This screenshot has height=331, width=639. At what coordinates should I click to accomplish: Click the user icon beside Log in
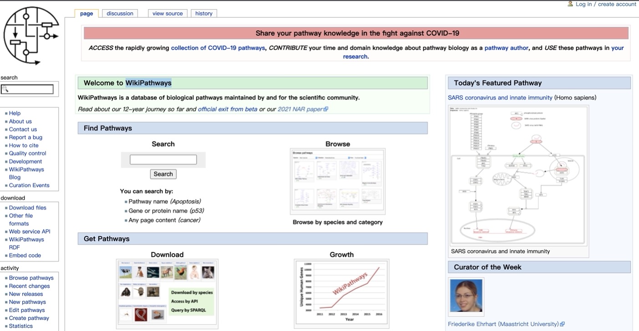pos(570,4)
